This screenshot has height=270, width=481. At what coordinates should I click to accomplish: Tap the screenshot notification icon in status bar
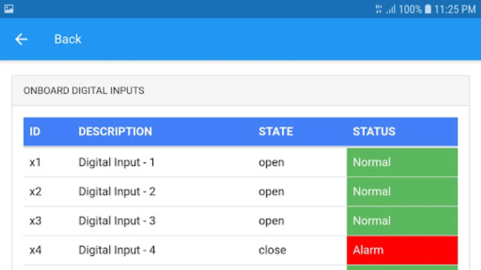[9, 8]
